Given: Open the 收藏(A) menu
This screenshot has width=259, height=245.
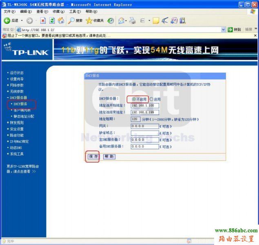Looking at the screenshot, I should pos(58,11).
